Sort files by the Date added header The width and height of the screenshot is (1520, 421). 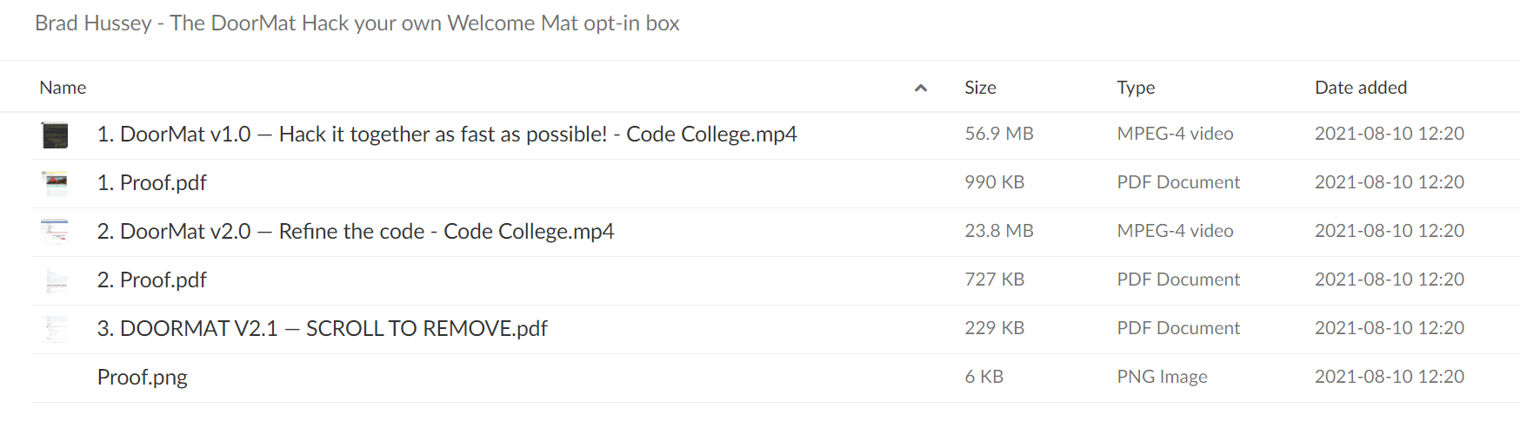coord(1361,88)
